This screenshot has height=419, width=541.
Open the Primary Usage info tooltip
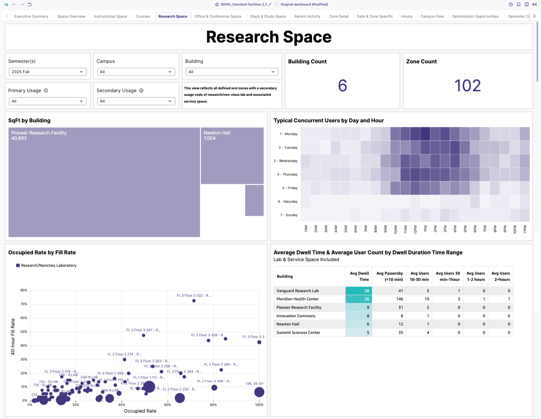pos(45,90)
